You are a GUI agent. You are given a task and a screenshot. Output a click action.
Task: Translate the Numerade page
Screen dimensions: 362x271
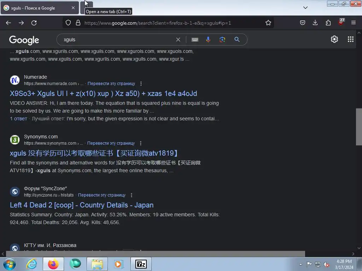(111, 84)
